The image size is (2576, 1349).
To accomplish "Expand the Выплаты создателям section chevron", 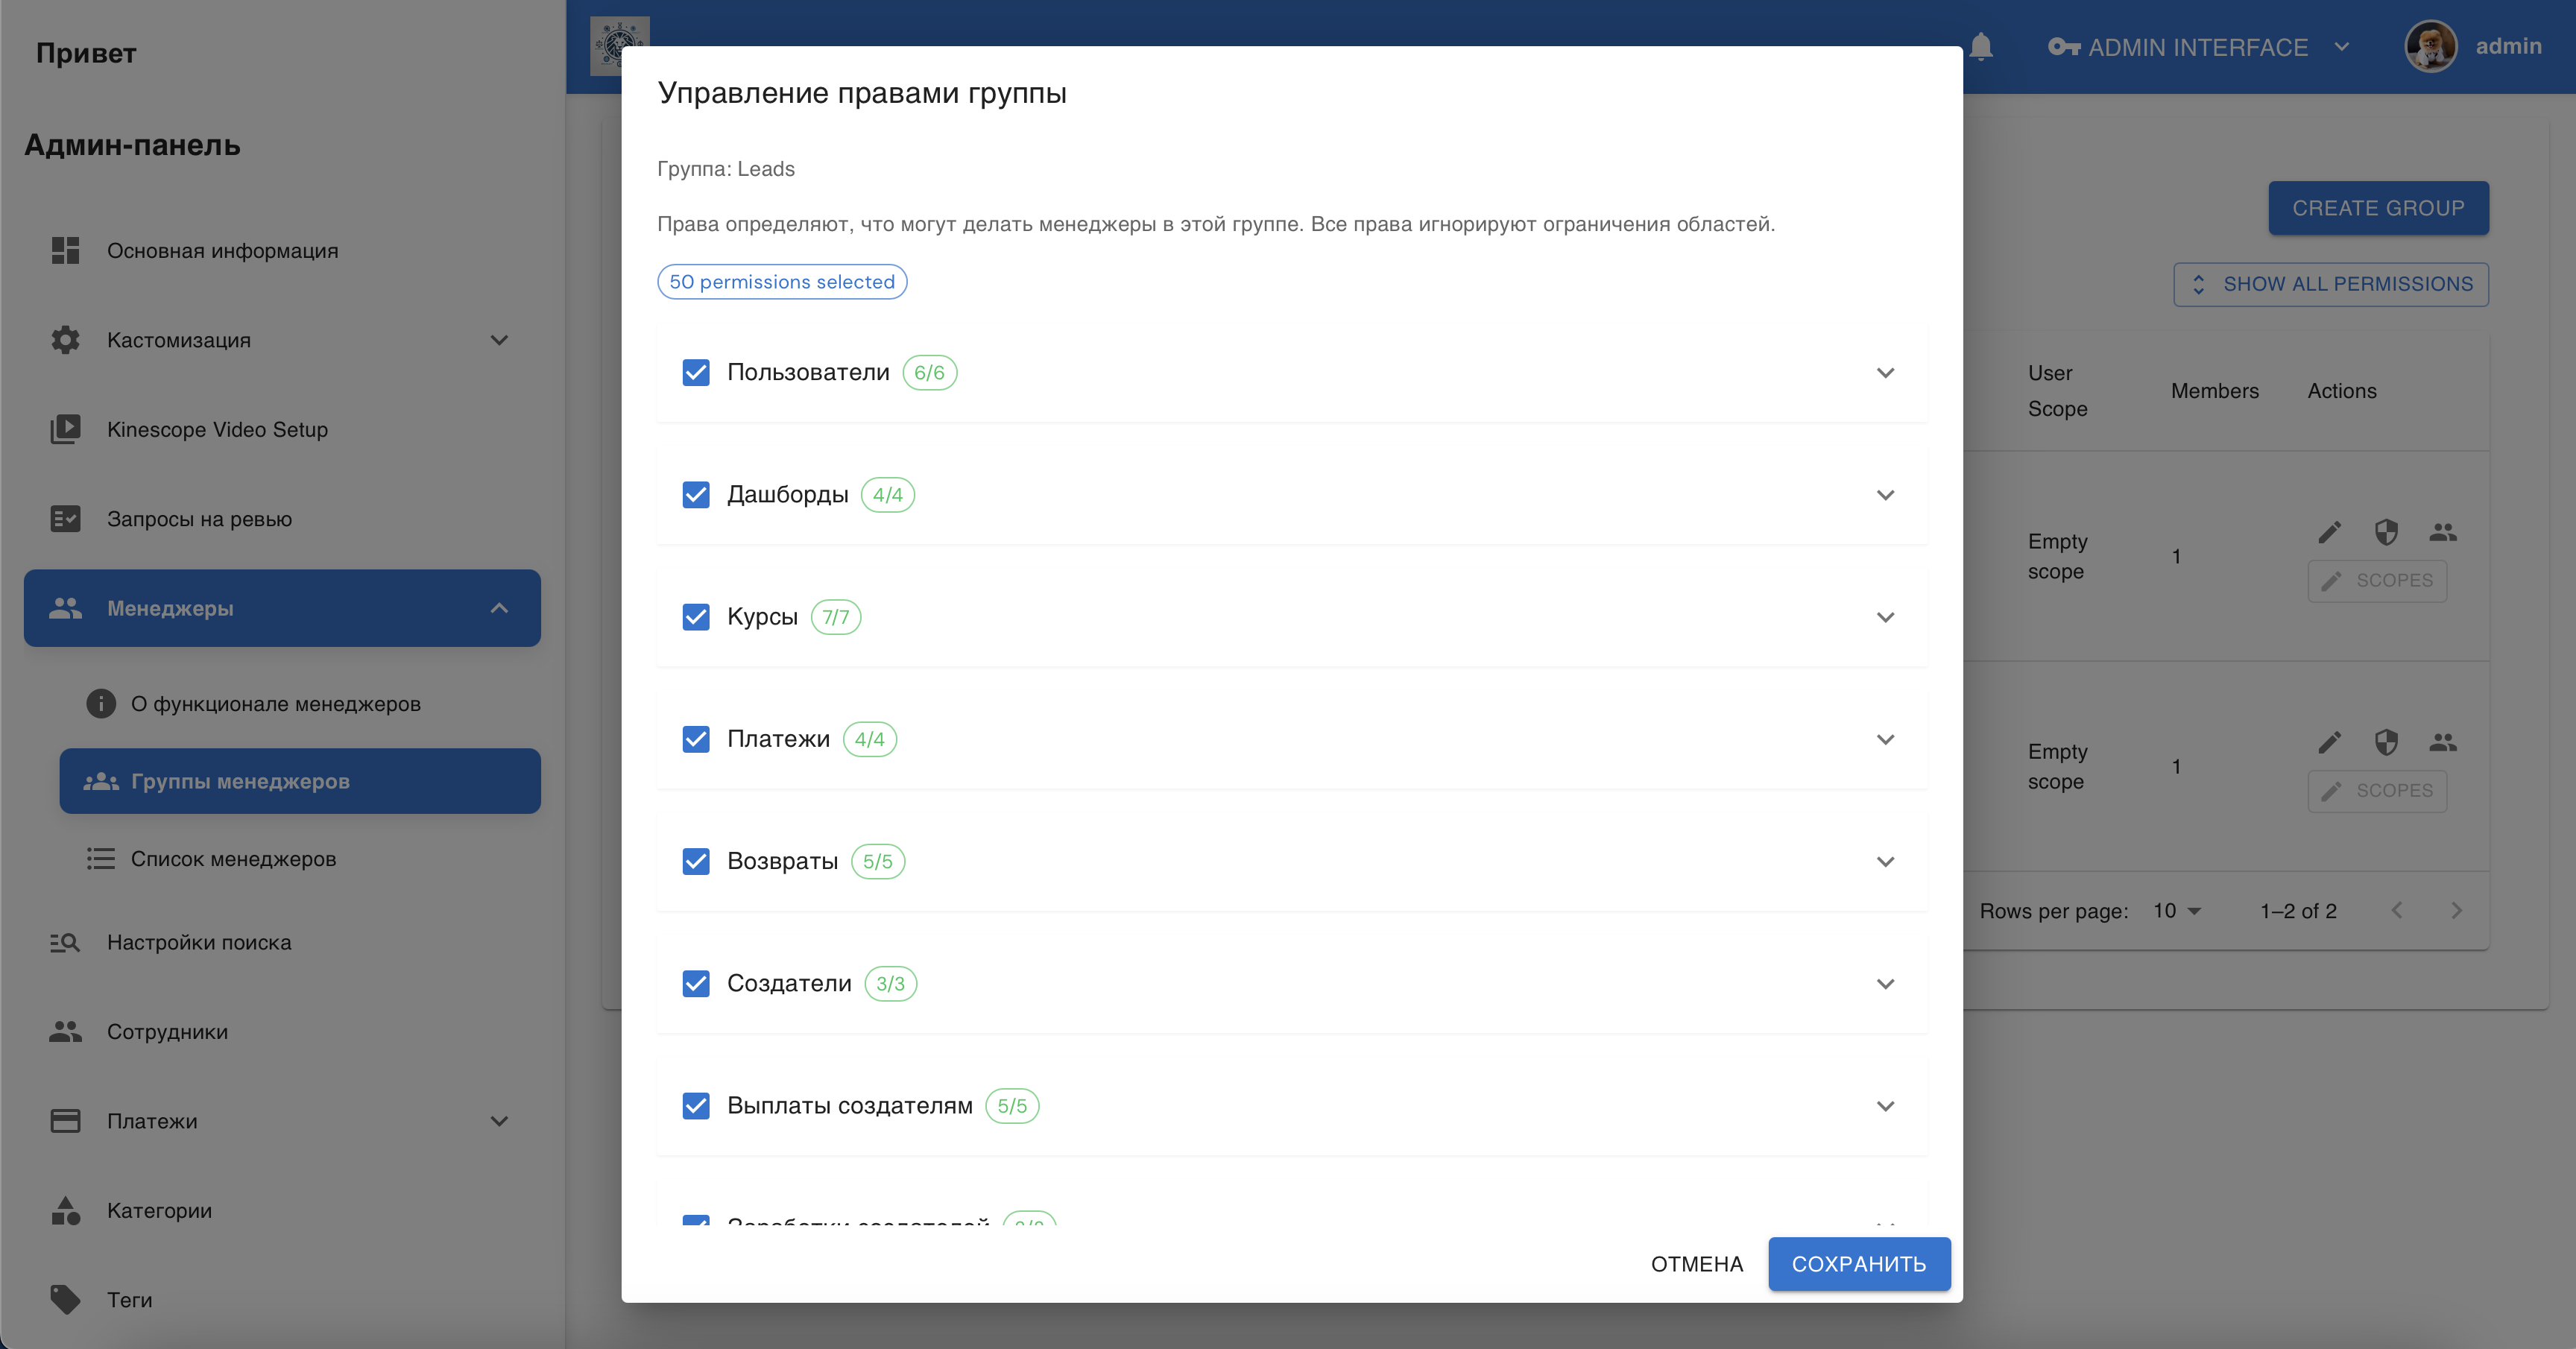I will pyautogui.click(x=1885, y=1106).
